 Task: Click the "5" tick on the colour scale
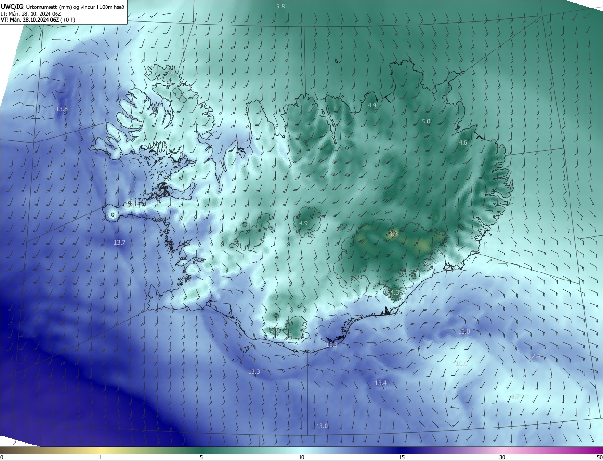pyautogui.click(x=201, y=457)
